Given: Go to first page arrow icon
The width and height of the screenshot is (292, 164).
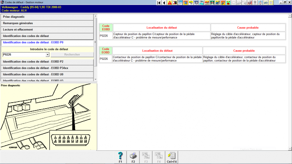Looking at the screenshot, I should 159,3.
